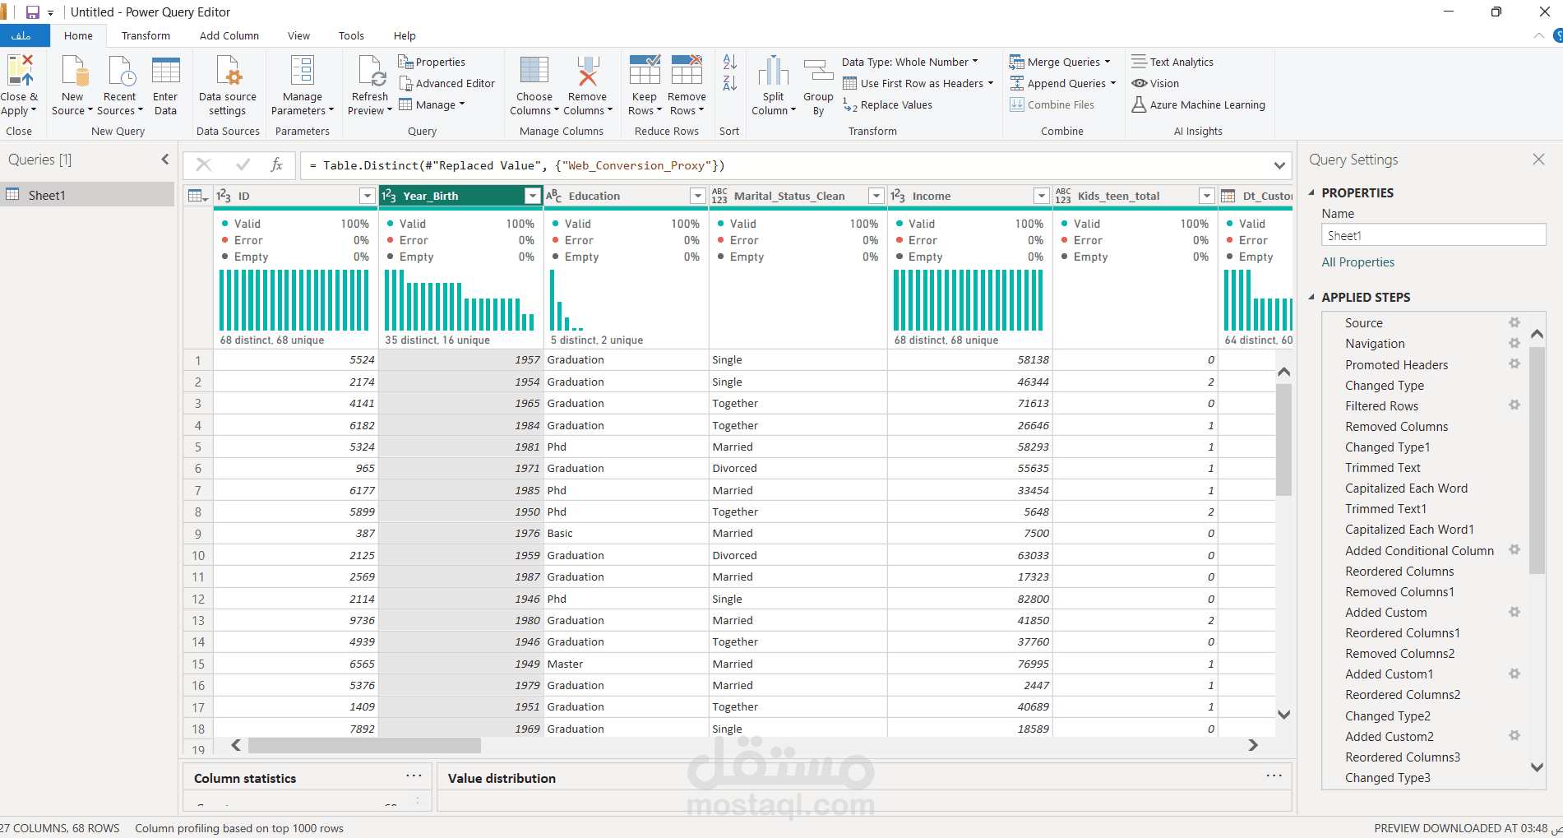Switch to the Home tab

point(78,35)
